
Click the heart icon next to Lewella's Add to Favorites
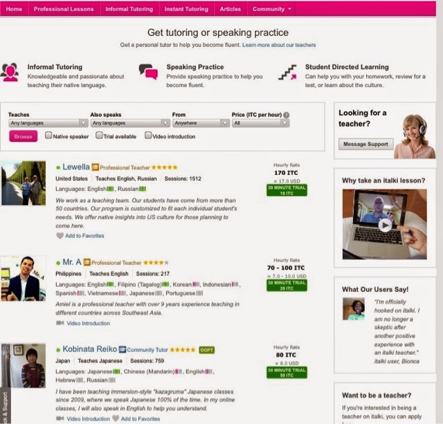tap(60, 235)
